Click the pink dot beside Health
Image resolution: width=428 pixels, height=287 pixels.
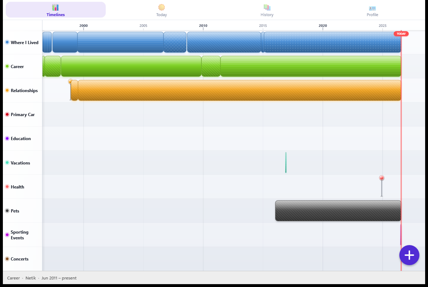tap(8, 187)
